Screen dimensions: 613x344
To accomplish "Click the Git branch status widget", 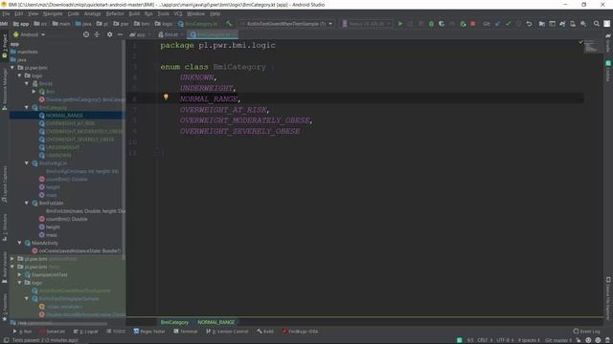I will coord(558,340).
